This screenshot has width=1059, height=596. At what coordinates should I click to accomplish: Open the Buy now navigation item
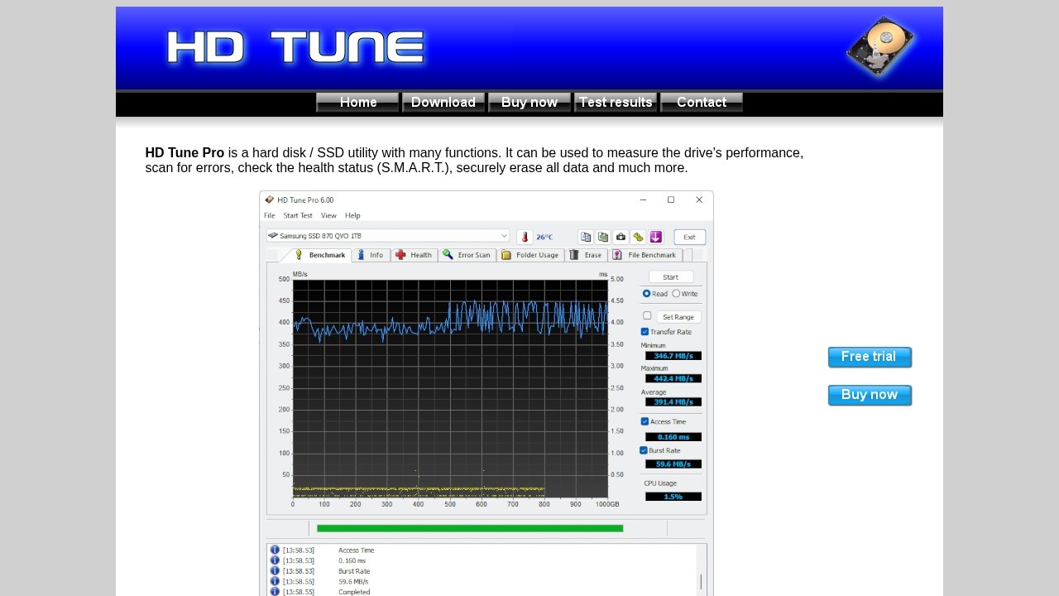click(x=529, y=103)
